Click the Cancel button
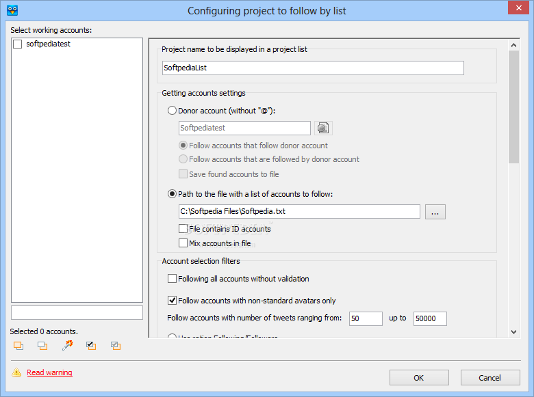The width and height of the screenshot is (534, 397). click(490, 378)
